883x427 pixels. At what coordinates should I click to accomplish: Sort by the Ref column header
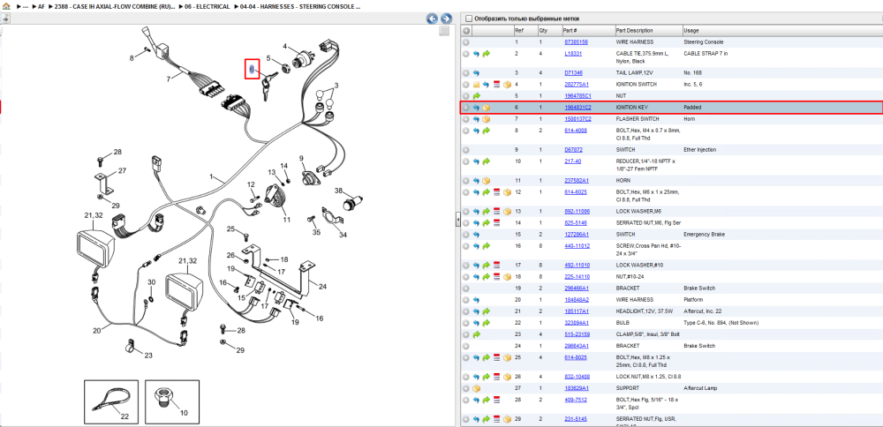pos(525,30)
